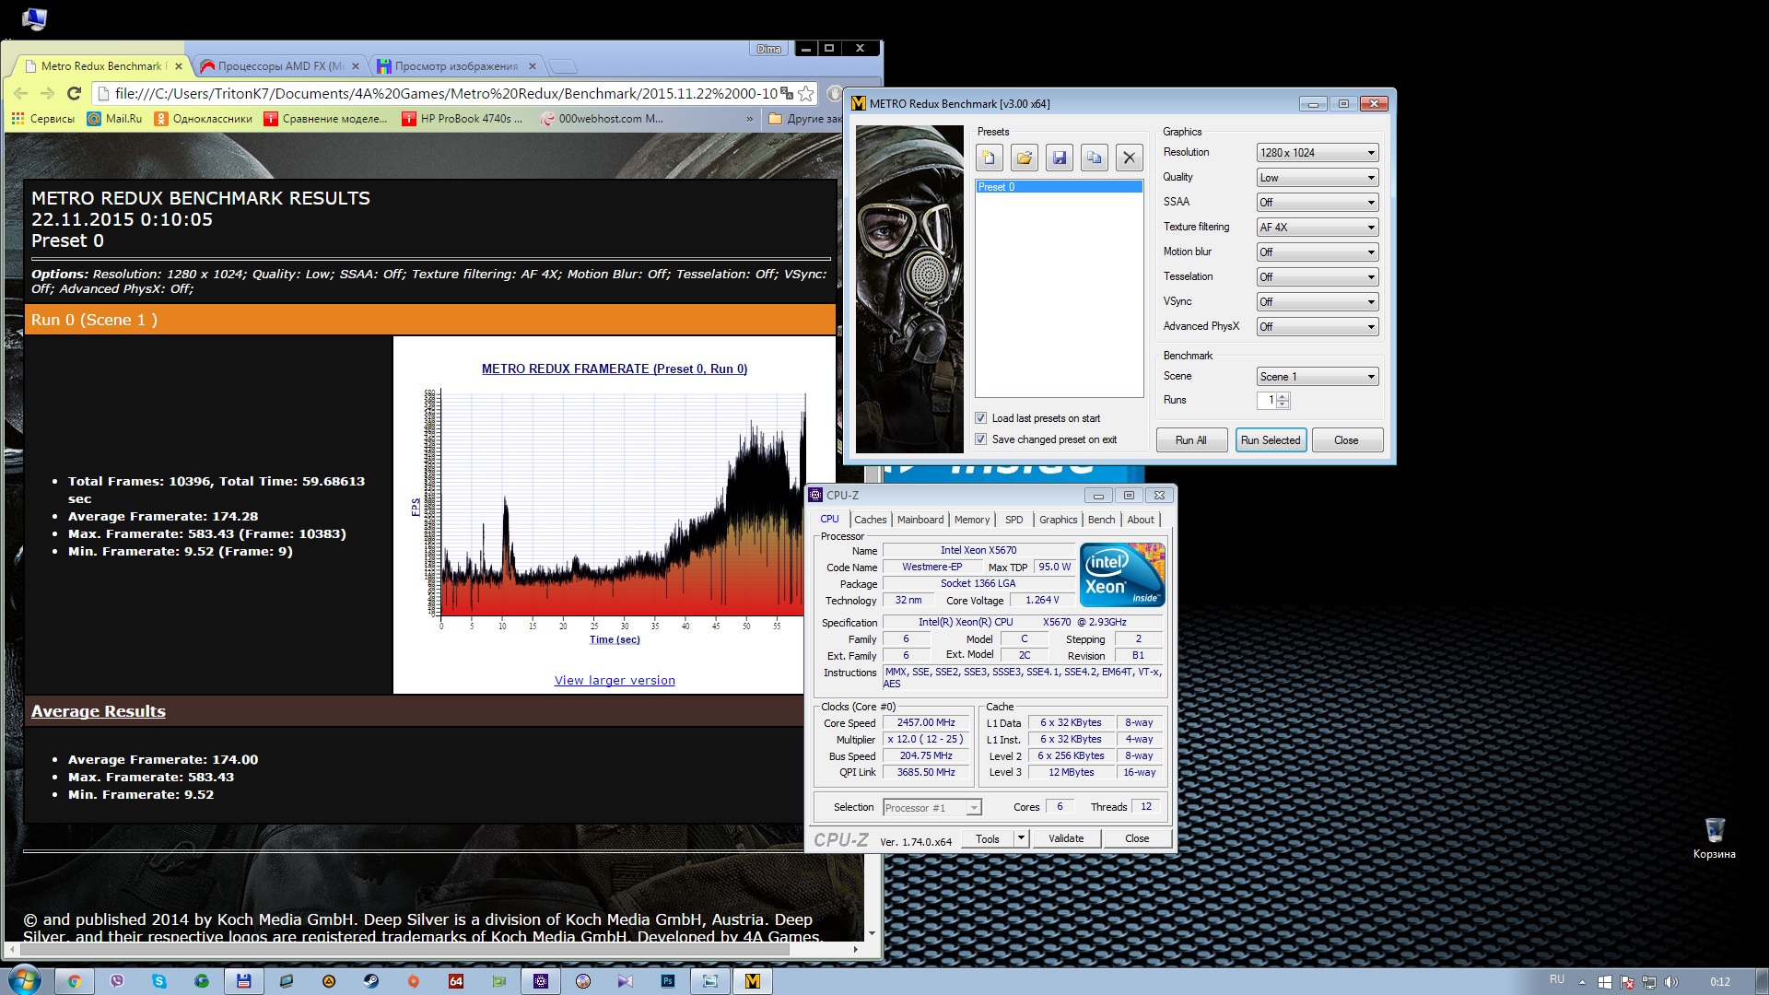This screenshot has height=995, width=1769.
Task: Open Photoshop from the taskbar
Action: (668, 981)
